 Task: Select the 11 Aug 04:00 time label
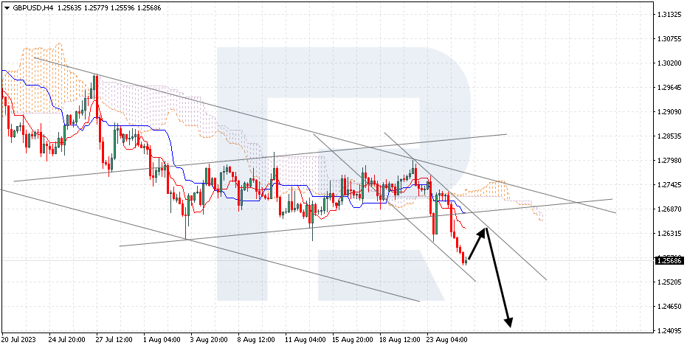click(x=305, y=340)
